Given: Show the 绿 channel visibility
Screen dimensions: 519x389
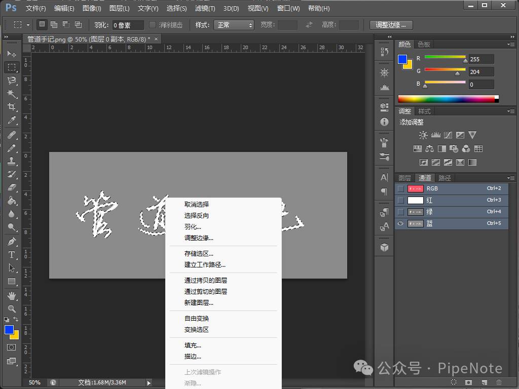Looking at the screenshot, I should click(x=400, y=212).
